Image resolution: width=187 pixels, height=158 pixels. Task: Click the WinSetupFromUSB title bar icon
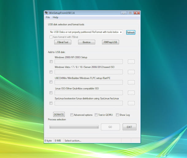(46, 13)
